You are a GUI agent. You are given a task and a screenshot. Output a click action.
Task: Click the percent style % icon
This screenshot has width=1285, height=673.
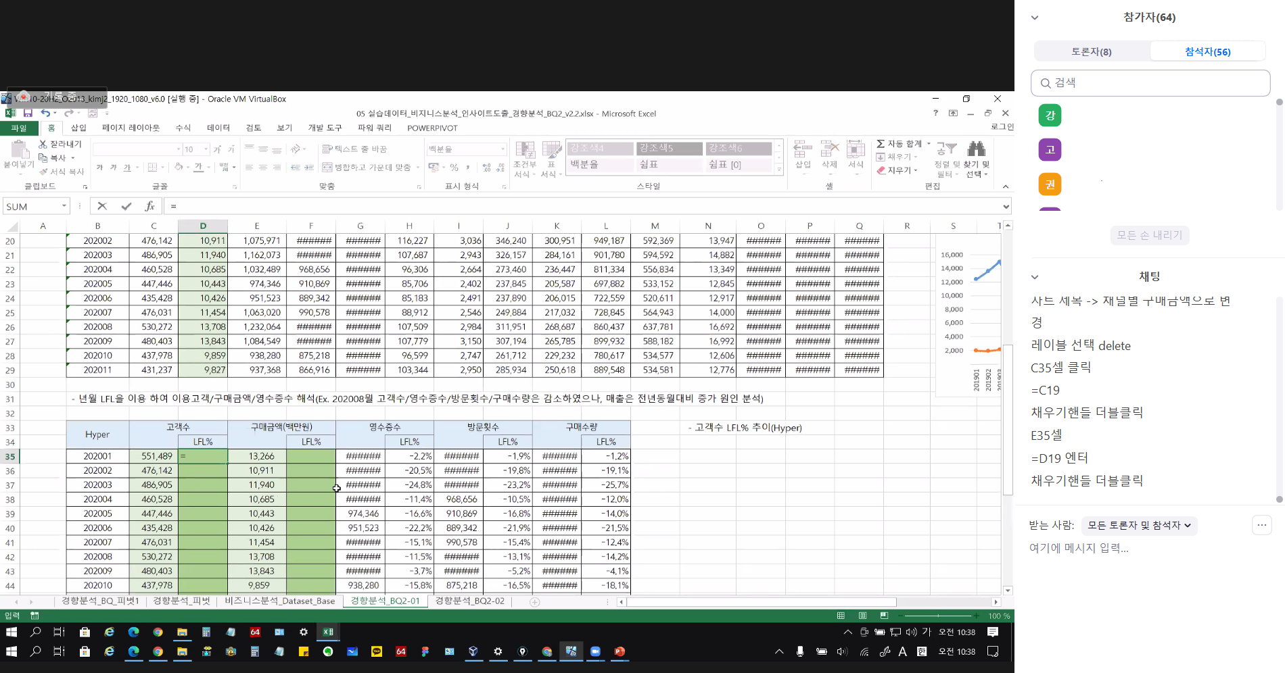(x=454, y=167)
